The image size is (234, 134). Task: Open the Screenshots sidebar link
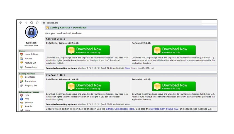(x=31, y=67)
